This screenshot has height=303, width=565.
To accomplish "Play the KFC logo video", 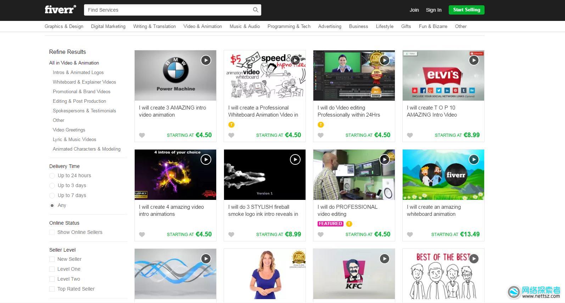I will [x=385, y=259].
